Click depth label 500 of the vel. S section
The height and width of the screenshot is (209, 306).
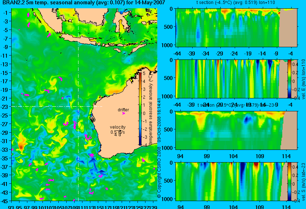(168, 181)
